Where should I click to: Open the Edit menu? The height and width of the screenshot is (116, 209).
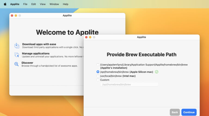pyautogui.click(x=33, y=4)
